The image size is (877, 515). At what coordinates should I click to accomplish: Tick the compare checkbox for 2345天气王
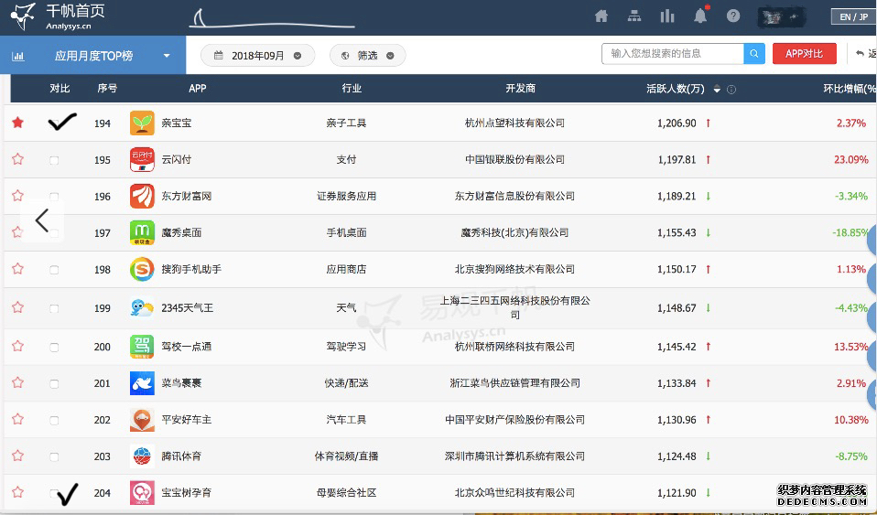coord(54,308)
